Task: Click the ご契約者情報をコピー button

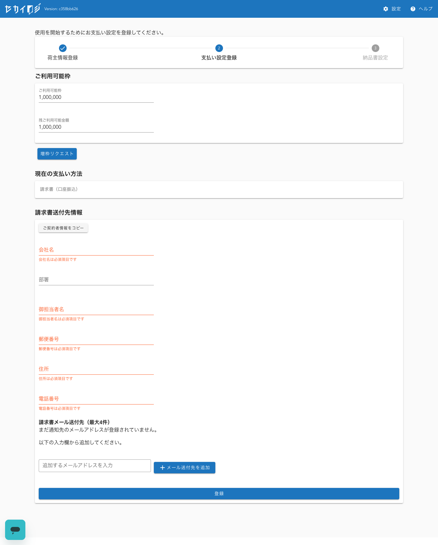Action: 63,228
